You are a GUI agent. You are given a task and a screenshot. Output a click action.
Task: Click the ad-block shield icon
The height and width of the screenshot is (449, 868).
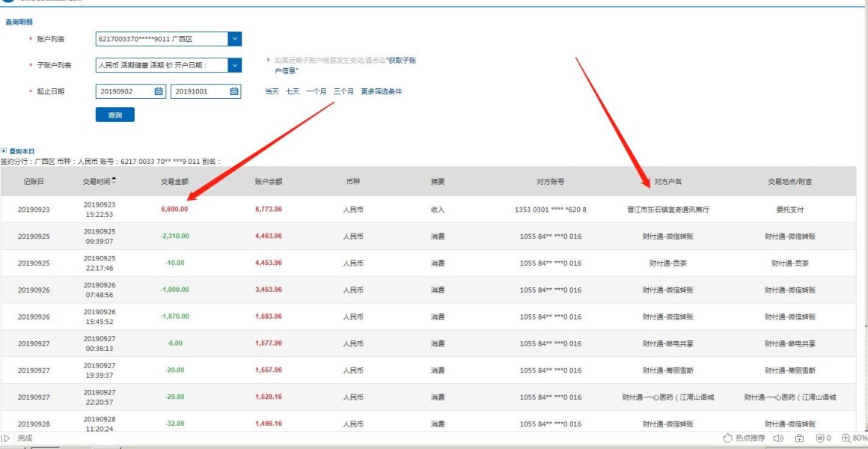[820, 438]
